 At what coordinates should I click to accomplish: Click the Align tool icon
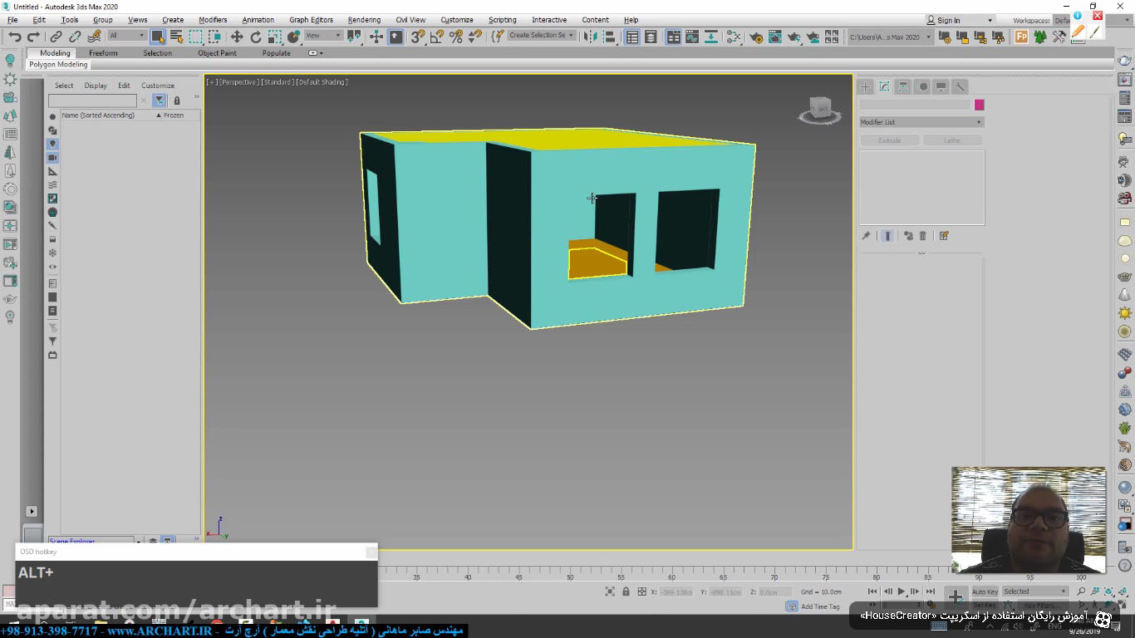610,37
